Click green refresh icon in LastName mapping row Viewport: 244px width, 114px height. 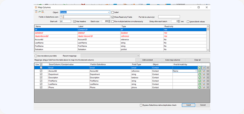point(200,84)
